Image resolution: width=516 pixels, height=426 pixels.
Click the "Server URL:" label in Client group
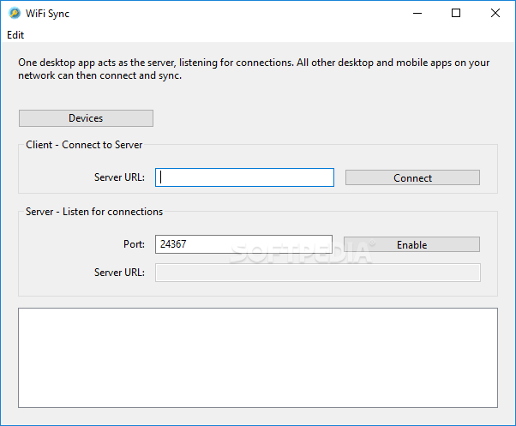point(119,177)
